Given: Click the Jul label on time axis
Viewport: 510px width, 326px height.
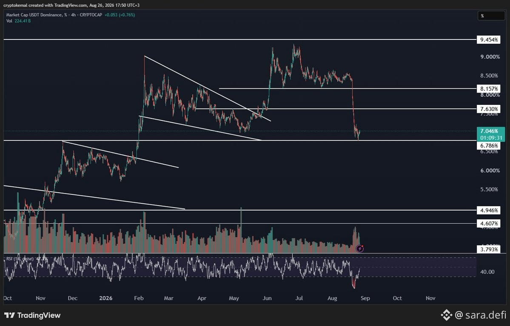Looking at the screenshot, I should click(299, 298).
